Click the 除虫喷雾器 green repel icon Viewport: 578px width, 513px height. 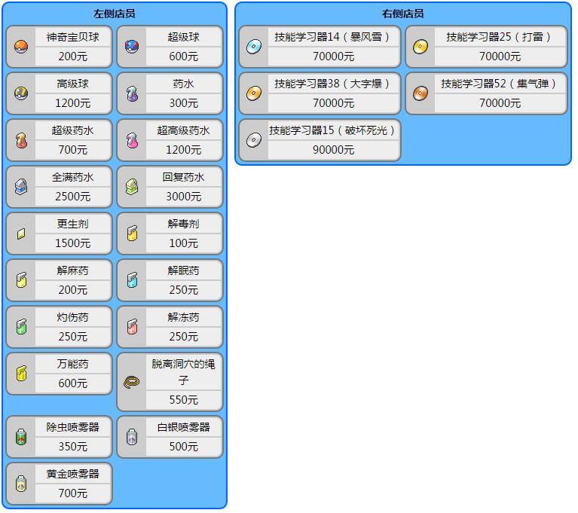pyautogui.click(x=21, y=437)
